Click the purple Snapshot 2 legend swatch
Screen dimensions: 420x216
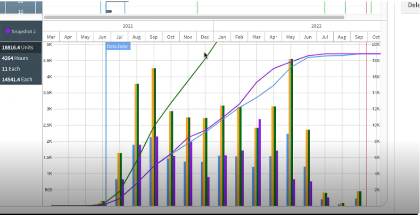coord(8,31)
